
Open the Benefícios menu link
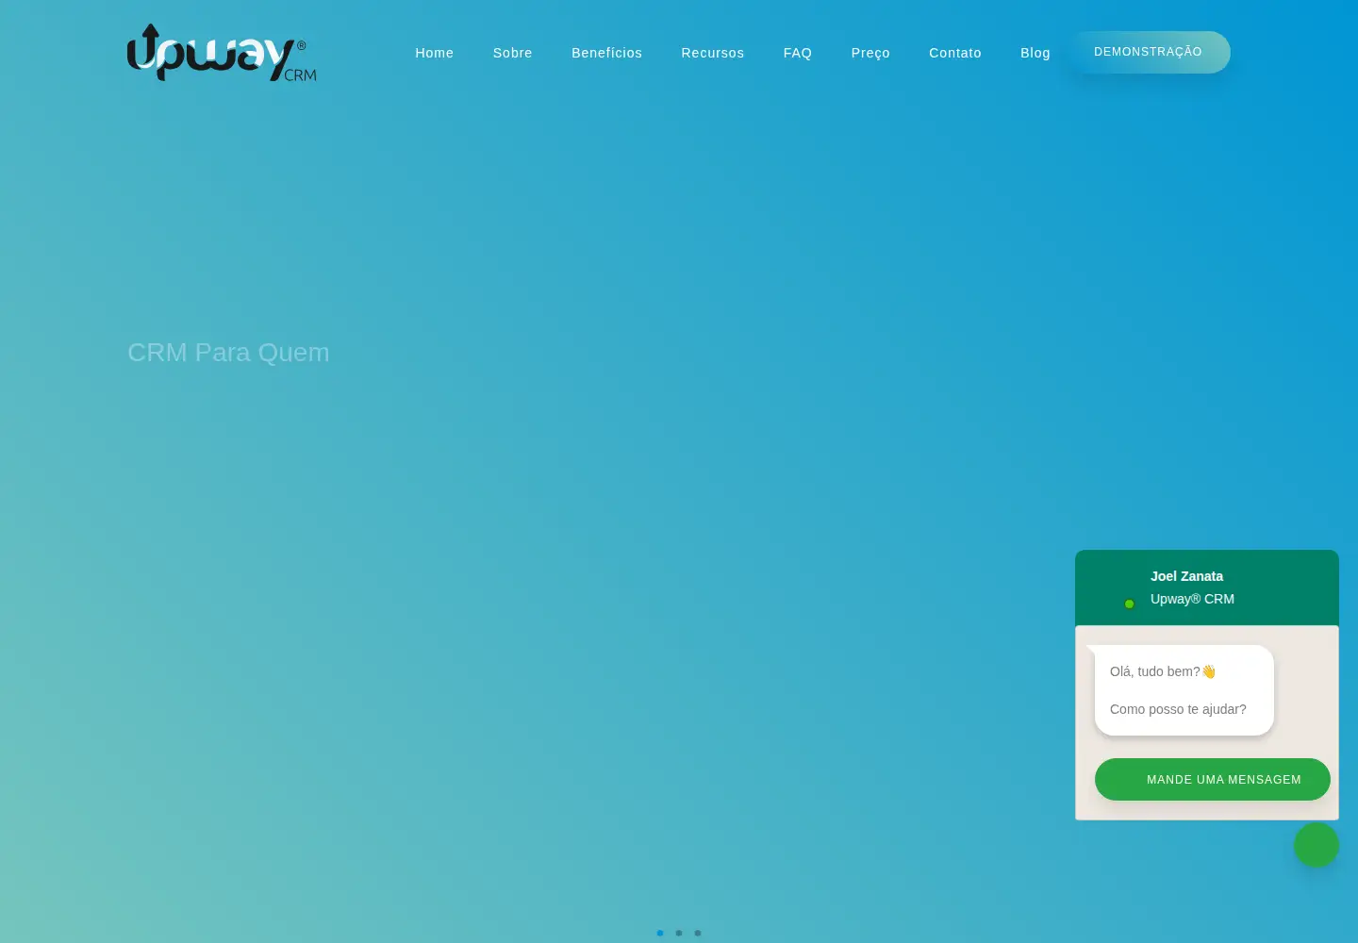click(x=607, y=53)
